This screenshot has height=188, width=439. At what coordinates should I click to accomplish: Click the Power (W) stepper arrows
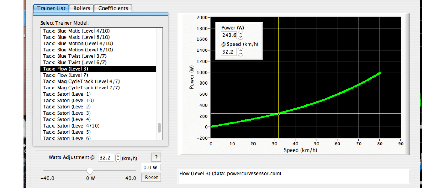point(241,35)
